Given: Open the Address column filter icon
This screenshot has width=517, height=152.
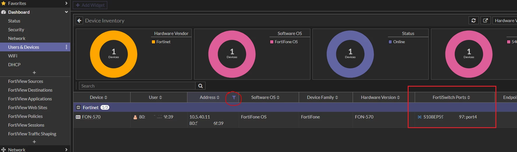Looking at the screenshot, I should (234, 97).
